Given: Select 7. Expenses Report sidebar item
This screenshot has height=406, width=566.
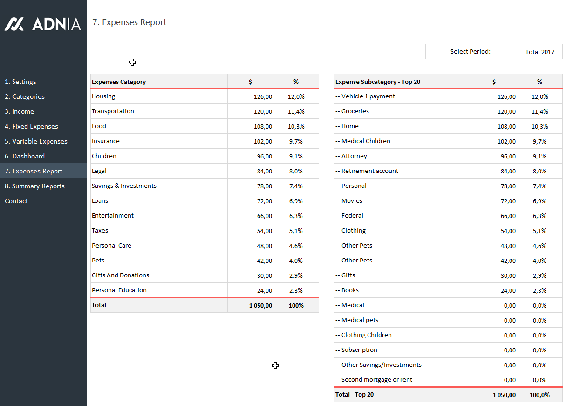Looking at the screenshot, I should (34, 171).
